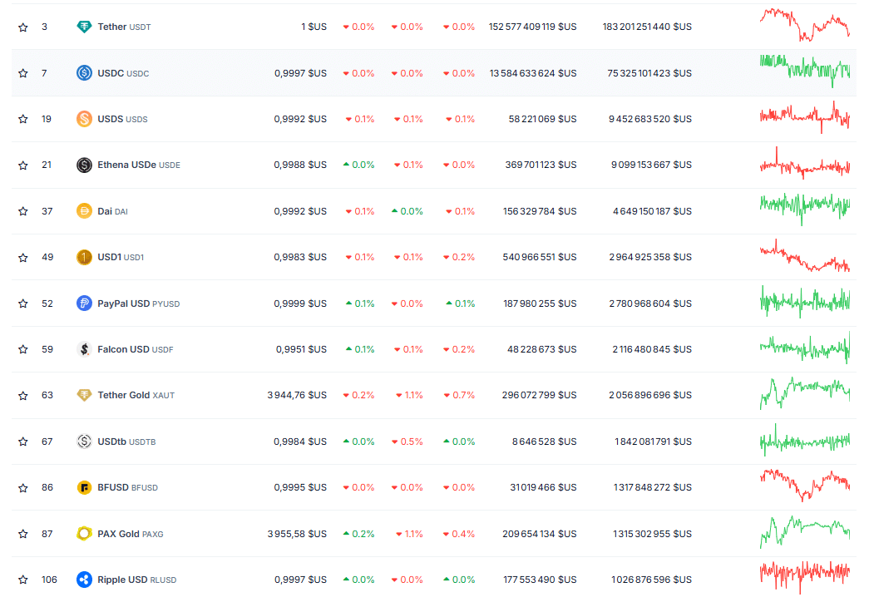Screen dimensions: 869x602
Task: Open the Falcon USD name link
Action: [x=124, y=349]
